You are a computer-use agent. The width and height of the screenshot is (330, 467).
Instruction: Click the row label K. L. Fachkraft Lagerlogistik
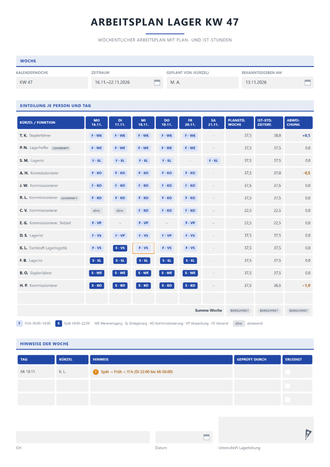44,248
